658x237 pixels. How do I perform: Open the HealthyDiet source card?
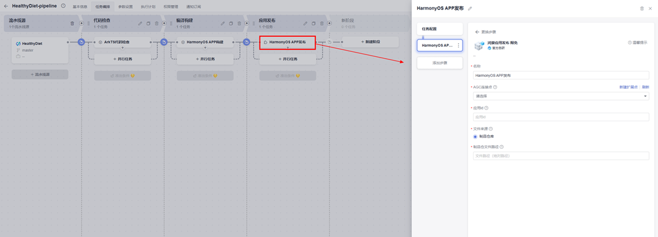[x=40, y=50]
